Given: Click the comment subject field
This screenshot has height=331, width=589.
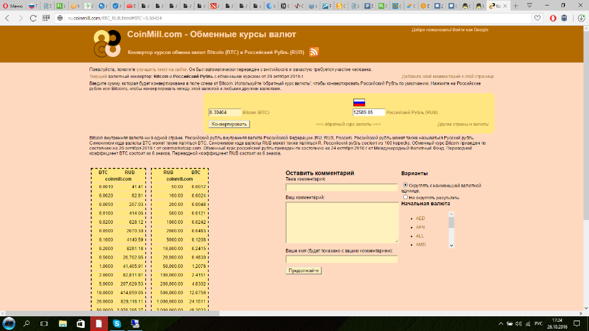Looking at the screenshot, I should point(342,187).
